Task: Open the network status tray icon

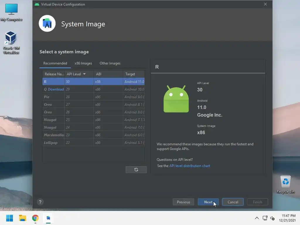Action: [x=265, y=218]
